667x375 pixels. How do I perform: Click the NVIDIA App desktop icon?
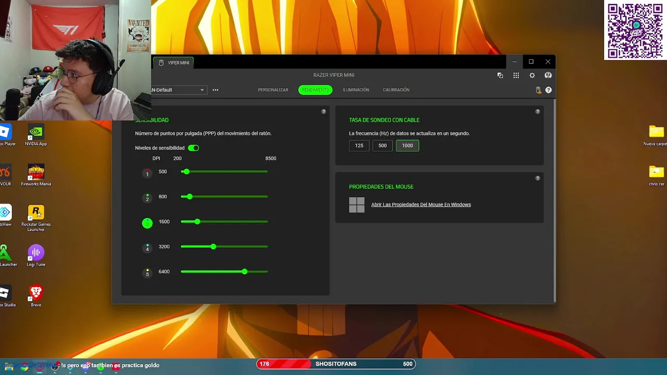(x=36, y=135)
